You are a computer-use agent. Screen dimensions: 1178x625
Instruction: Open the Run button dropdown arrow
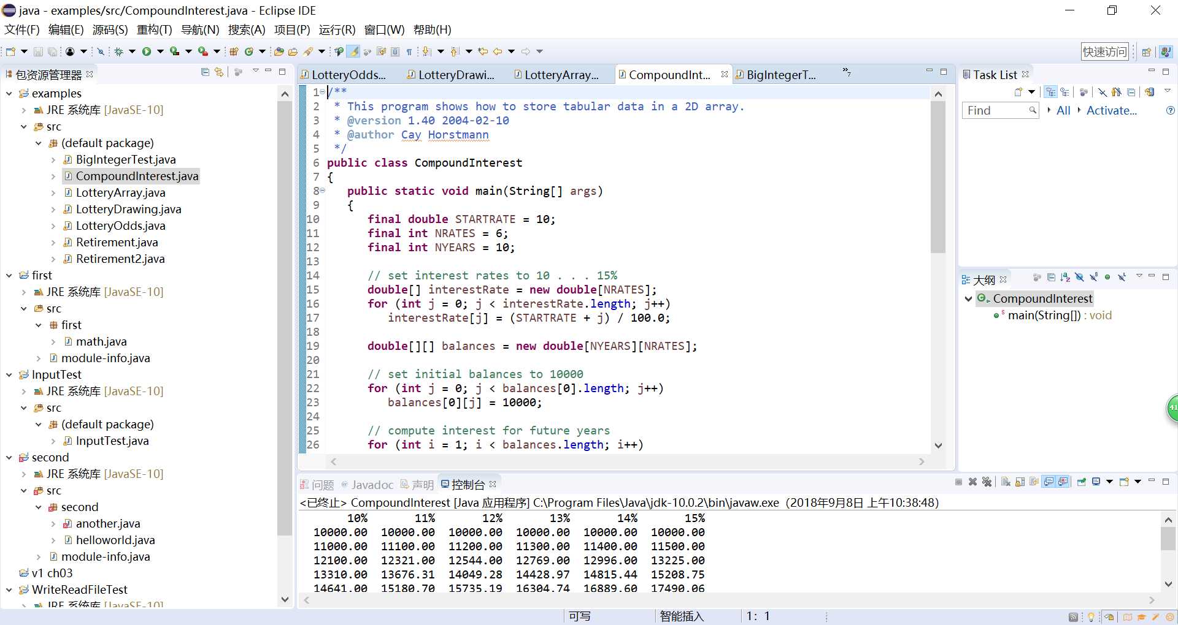tap(160, 51)
